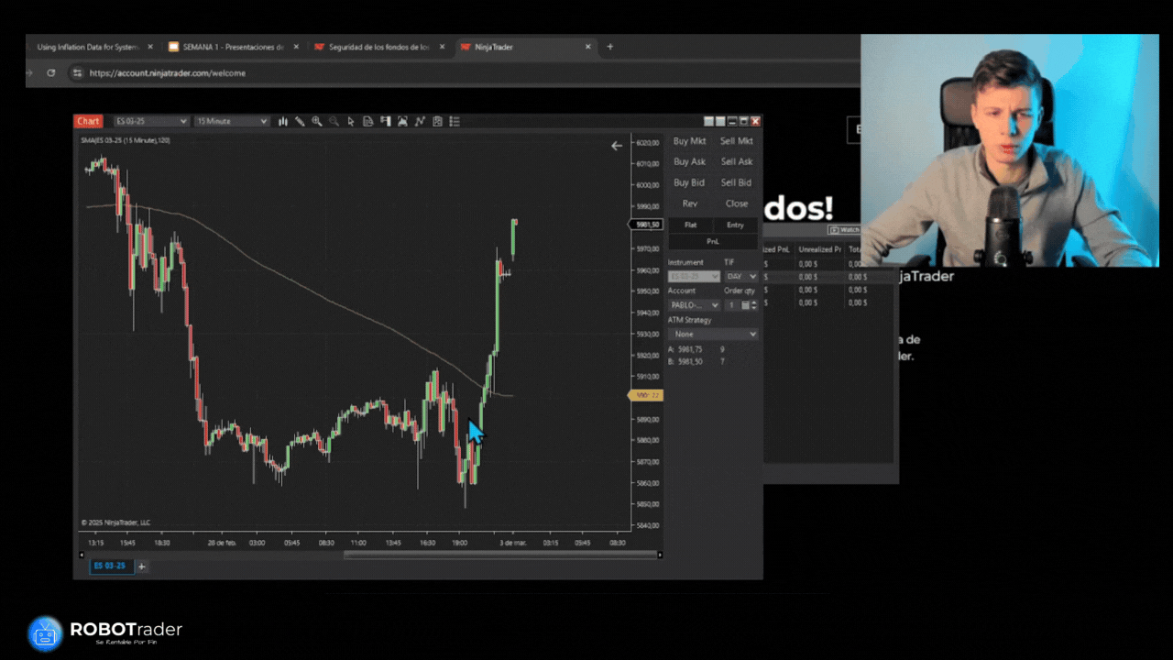Click the PnL display box
1173x660 pixels.
coord(713,241)
